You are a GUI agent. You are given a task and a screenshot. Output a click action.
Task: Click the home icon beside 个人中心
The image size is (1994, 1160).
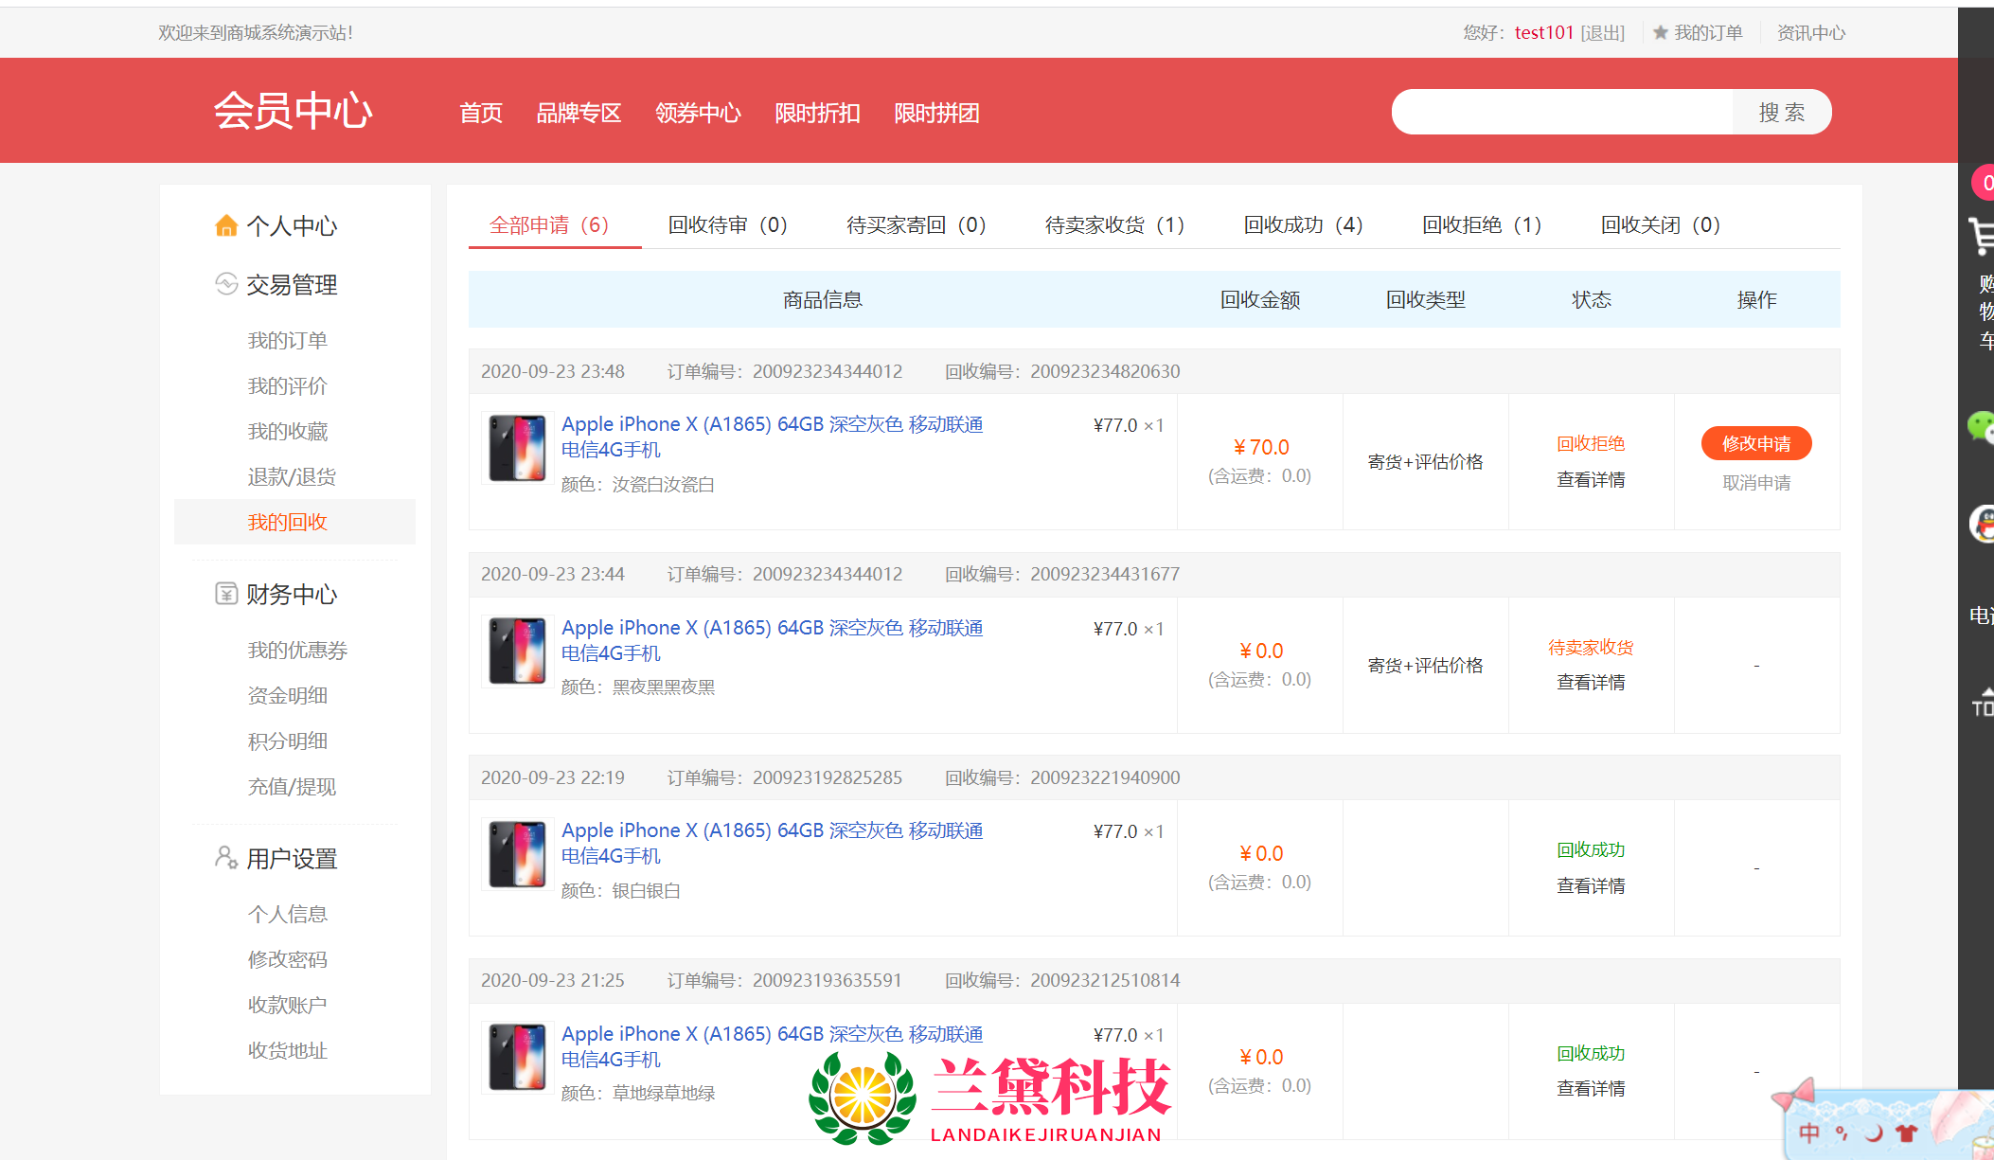[x=225, y=225]
